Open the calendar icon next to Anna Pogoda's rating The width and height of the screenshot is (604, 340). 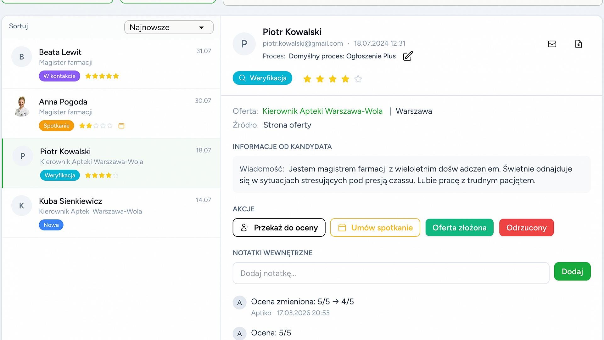point(121,126)
